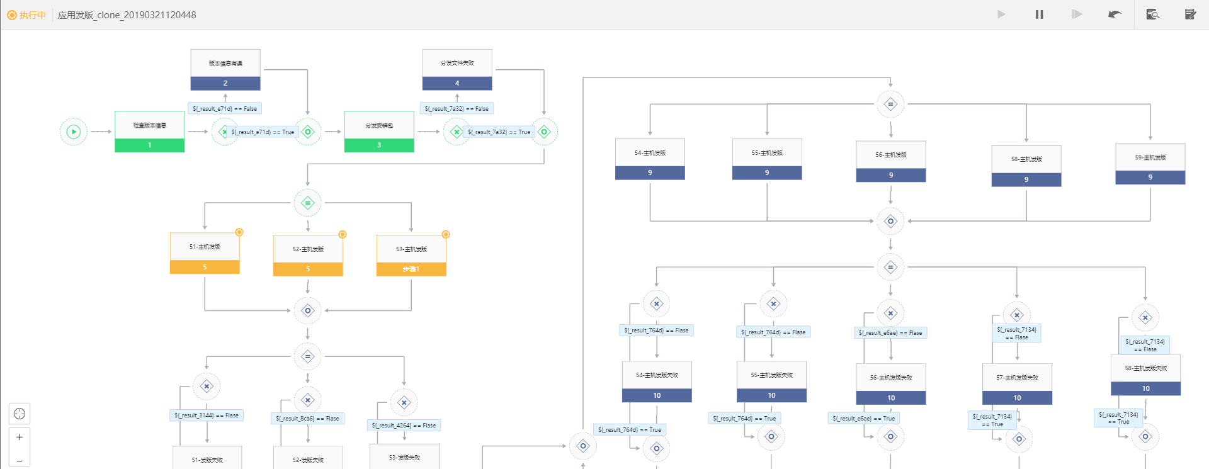Select the 58-主机发版 node numbered 9
The height and width of the screenshot is (469, 1209).
[1026, 166]
